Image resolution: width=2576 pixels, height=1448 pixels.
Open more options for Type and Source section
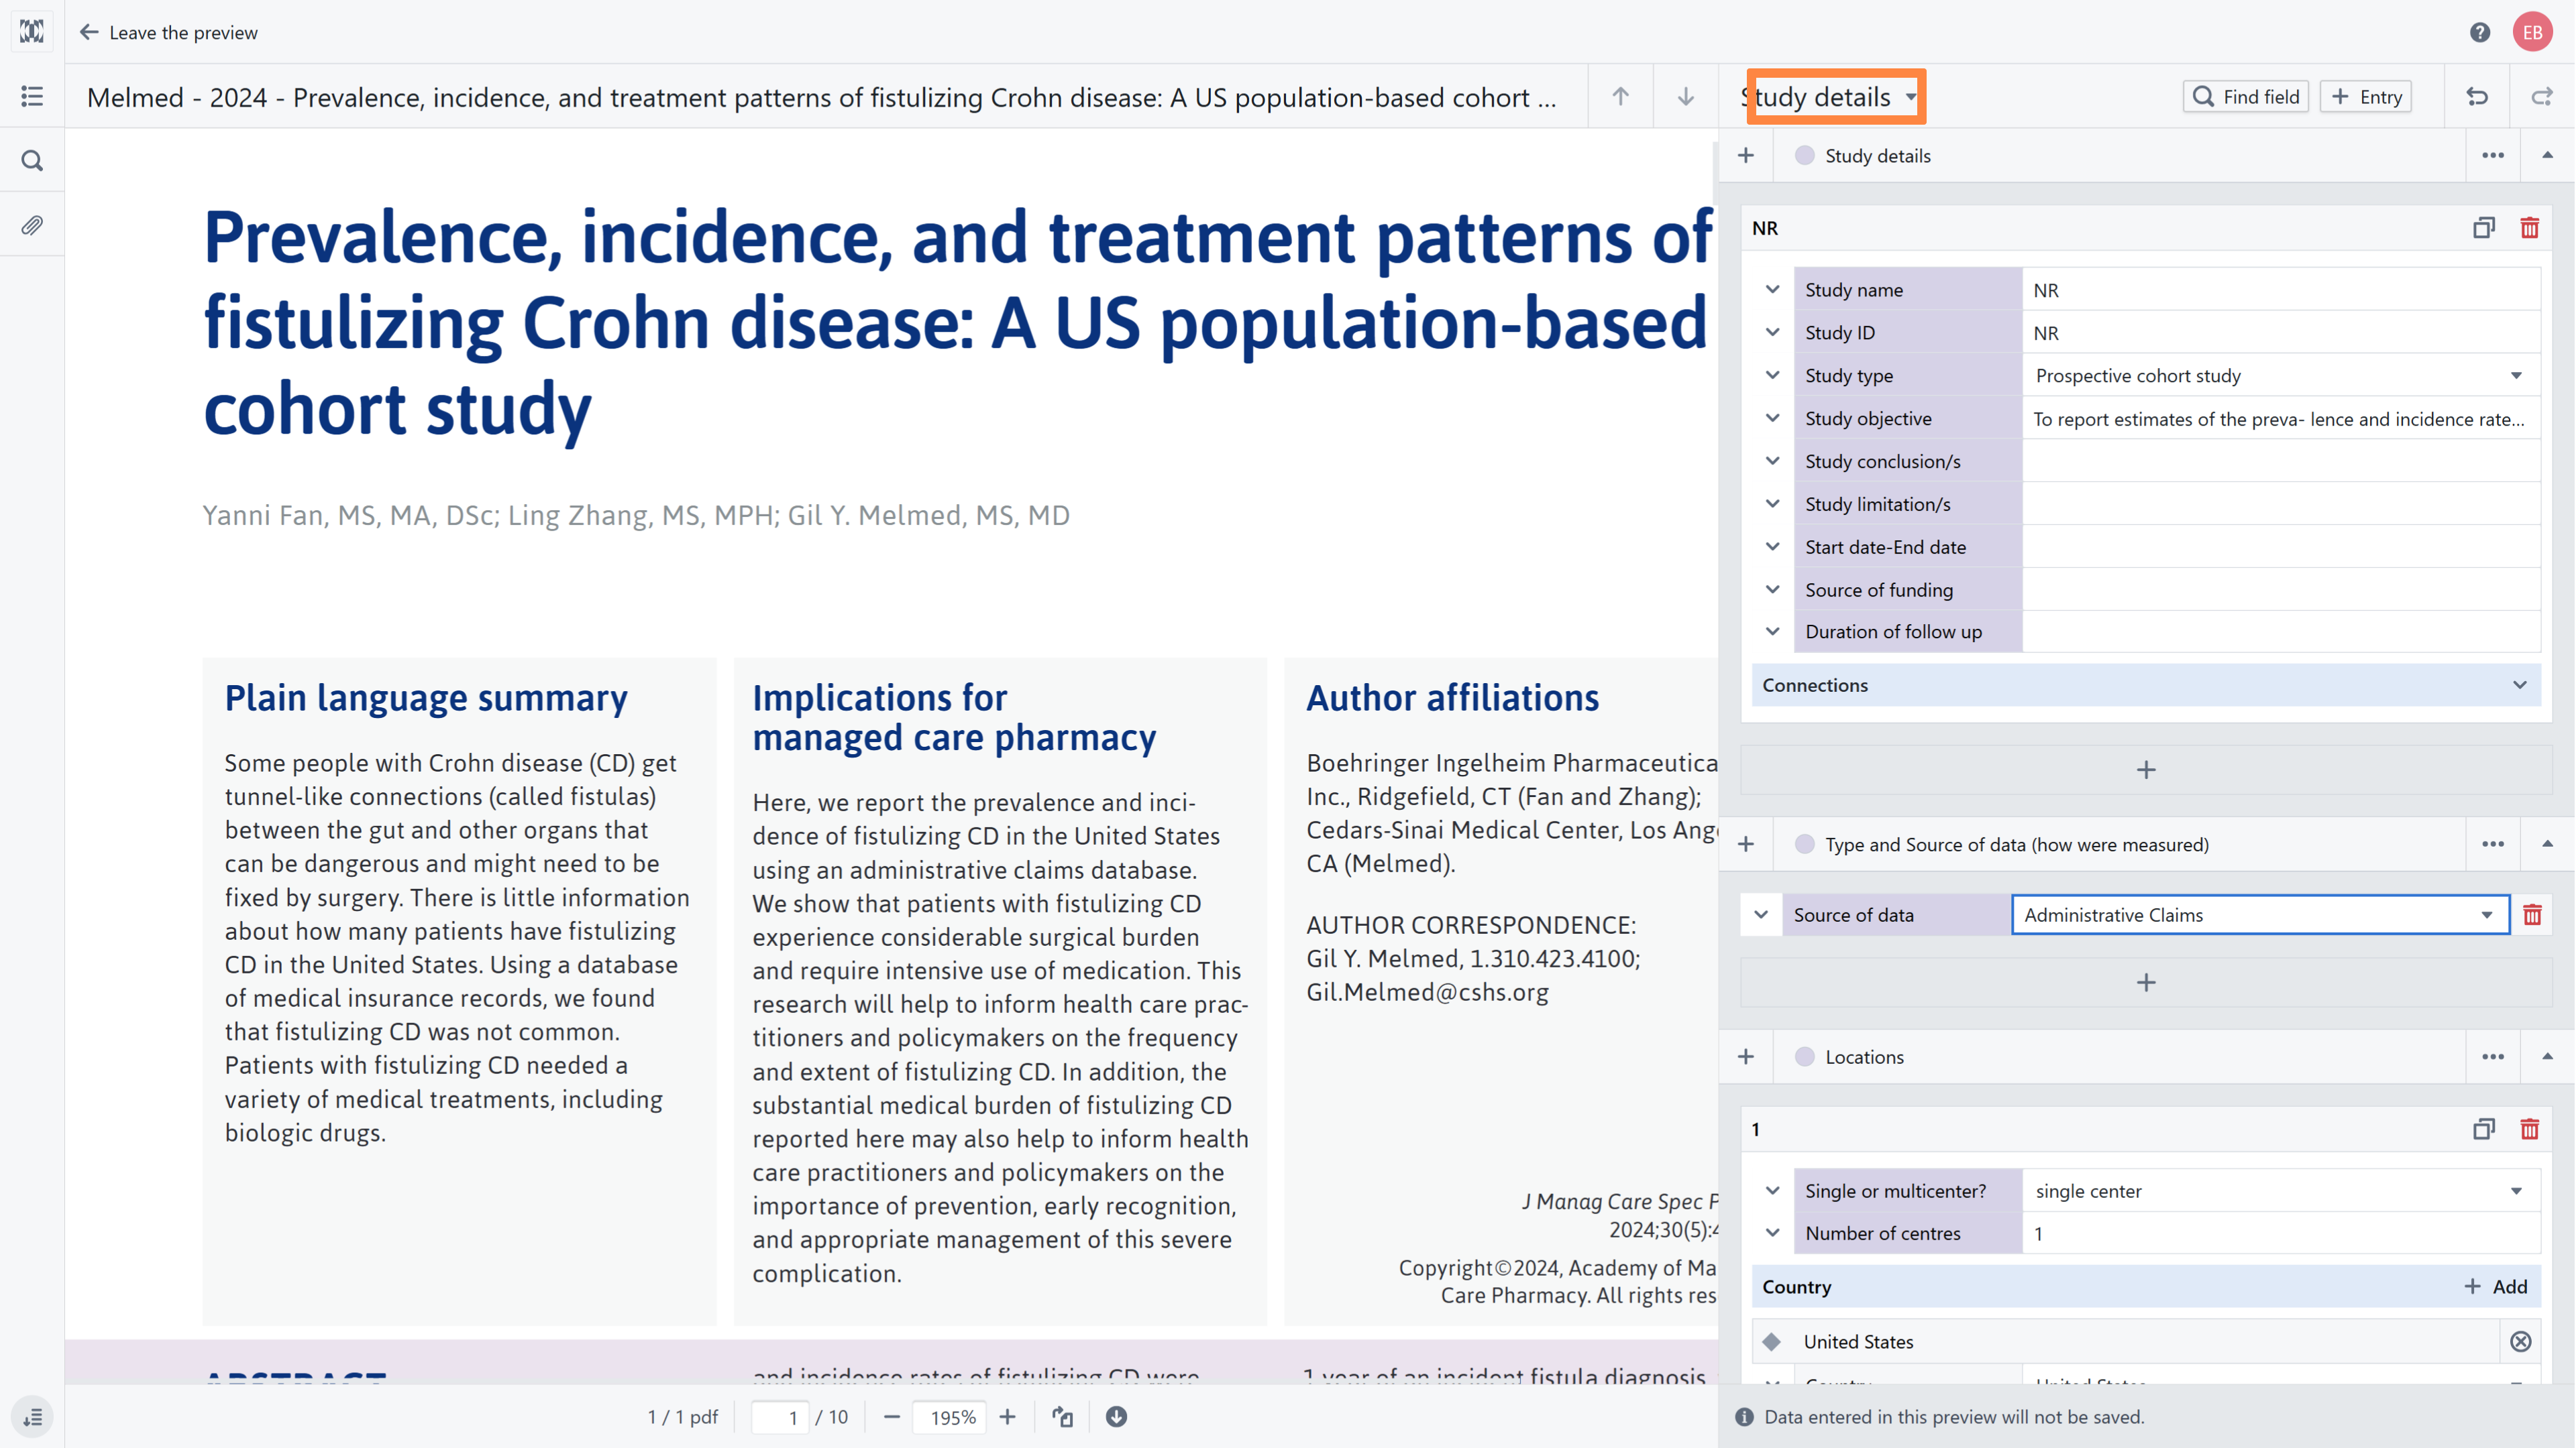pos(2493,845)
